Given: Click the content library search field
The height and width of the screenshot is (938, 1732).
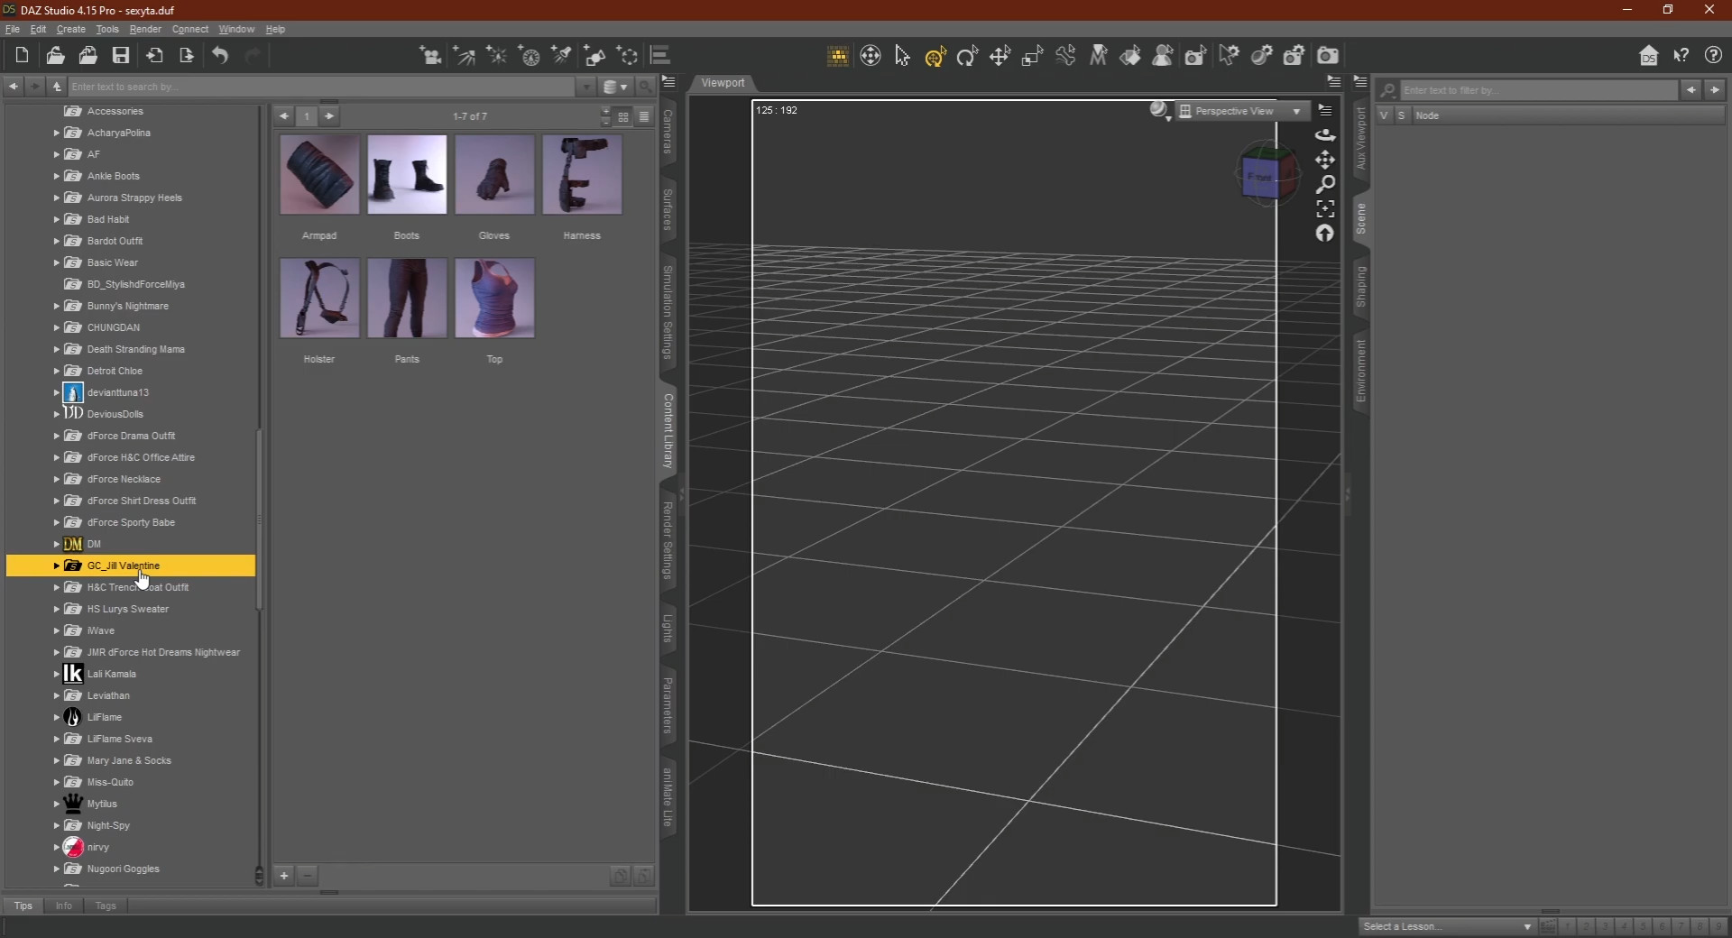Looking at the screenshot, I should point(321,87).
